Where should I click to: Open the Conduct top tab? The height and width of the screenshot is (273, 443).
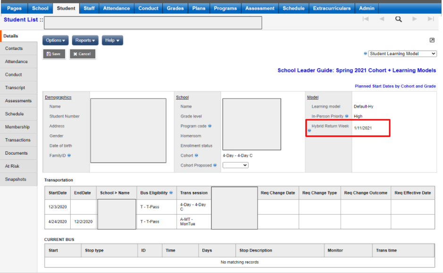pyautogui.click(x=148, y=8)
